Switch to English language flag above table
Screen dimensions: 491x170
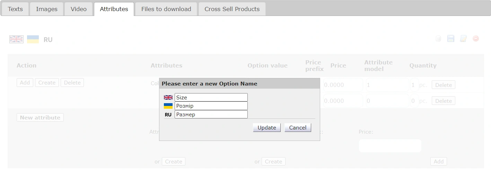[x=16, y=39]
